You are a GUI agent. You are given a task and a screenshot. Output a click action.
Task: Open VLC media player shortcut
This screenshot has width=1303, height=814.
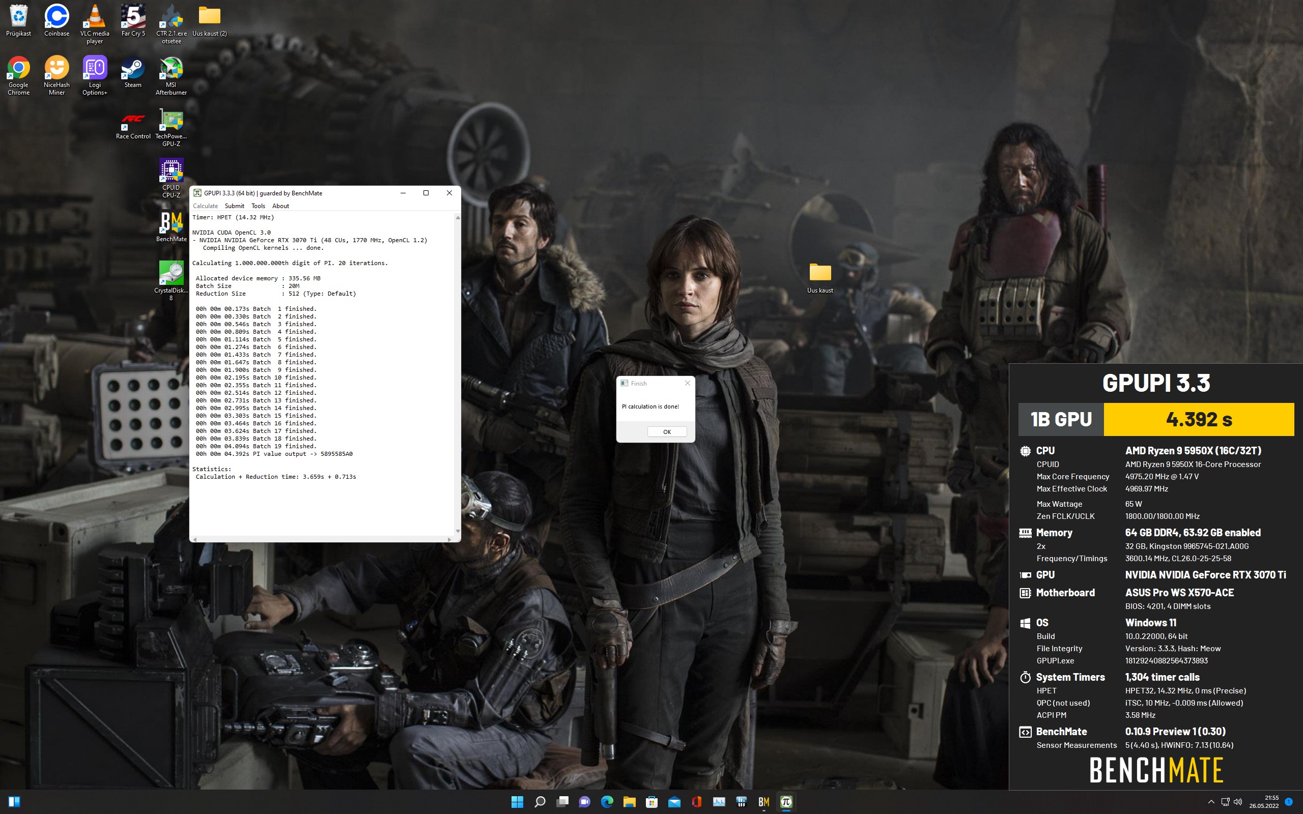point(95,24)
